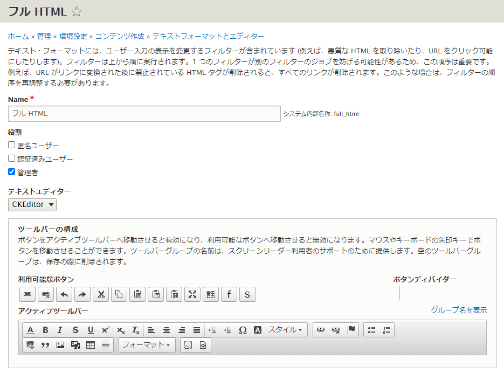
Task: Check the 認証済みユーザー role checkbox
Action: [11, 158]
